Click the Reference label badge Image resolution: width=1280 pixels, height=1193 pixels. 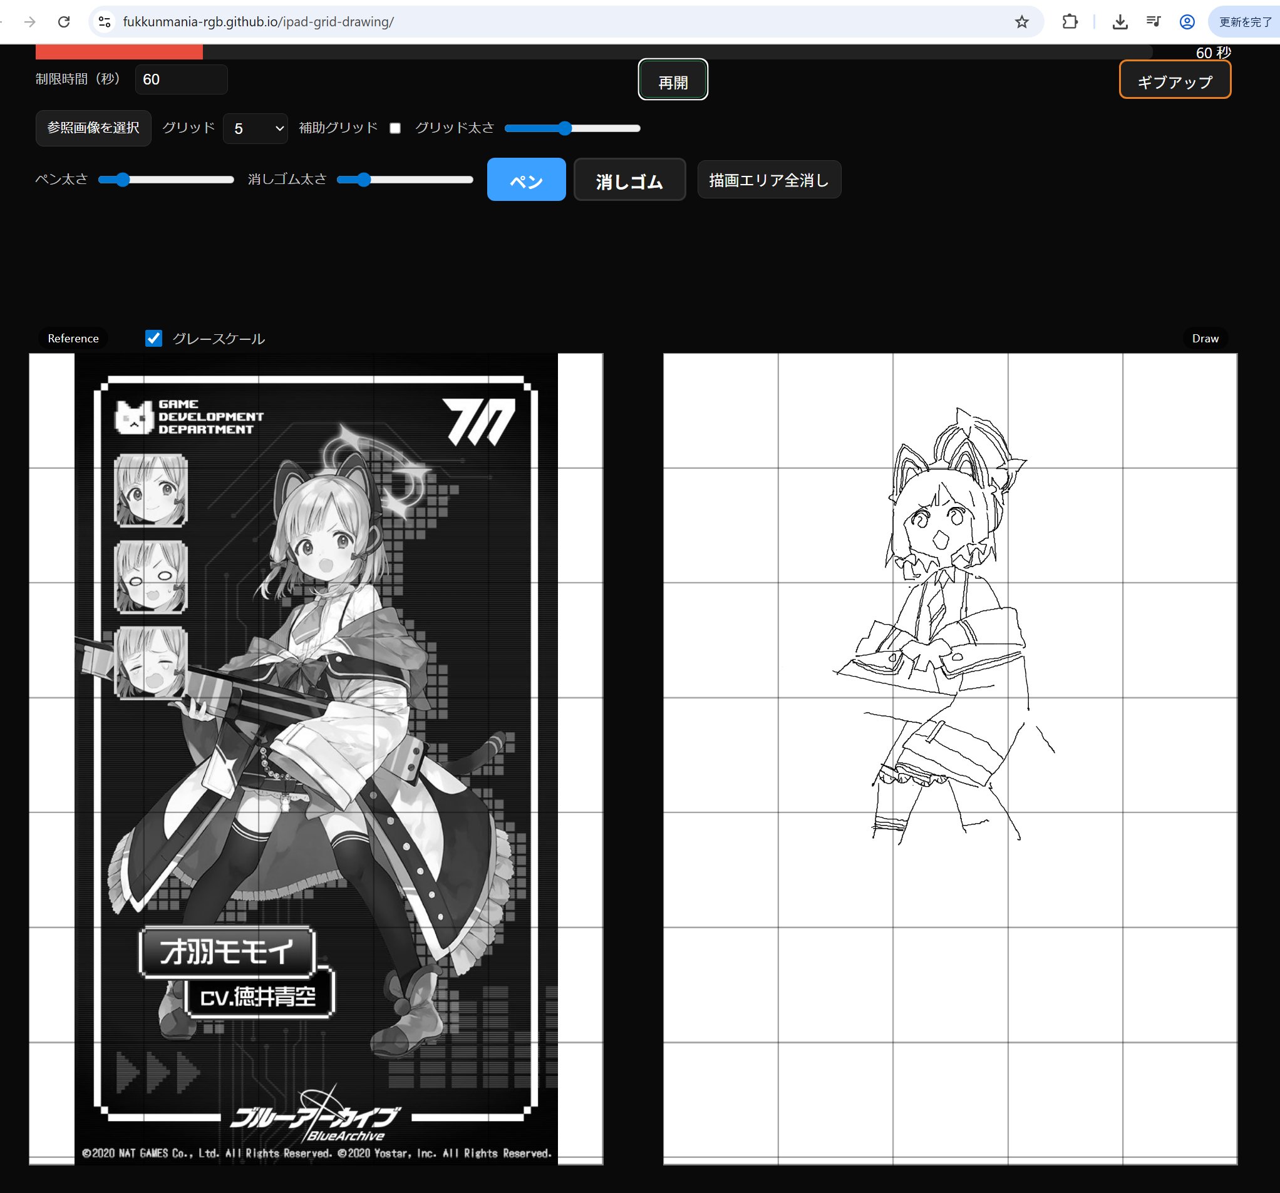point(73,339)
